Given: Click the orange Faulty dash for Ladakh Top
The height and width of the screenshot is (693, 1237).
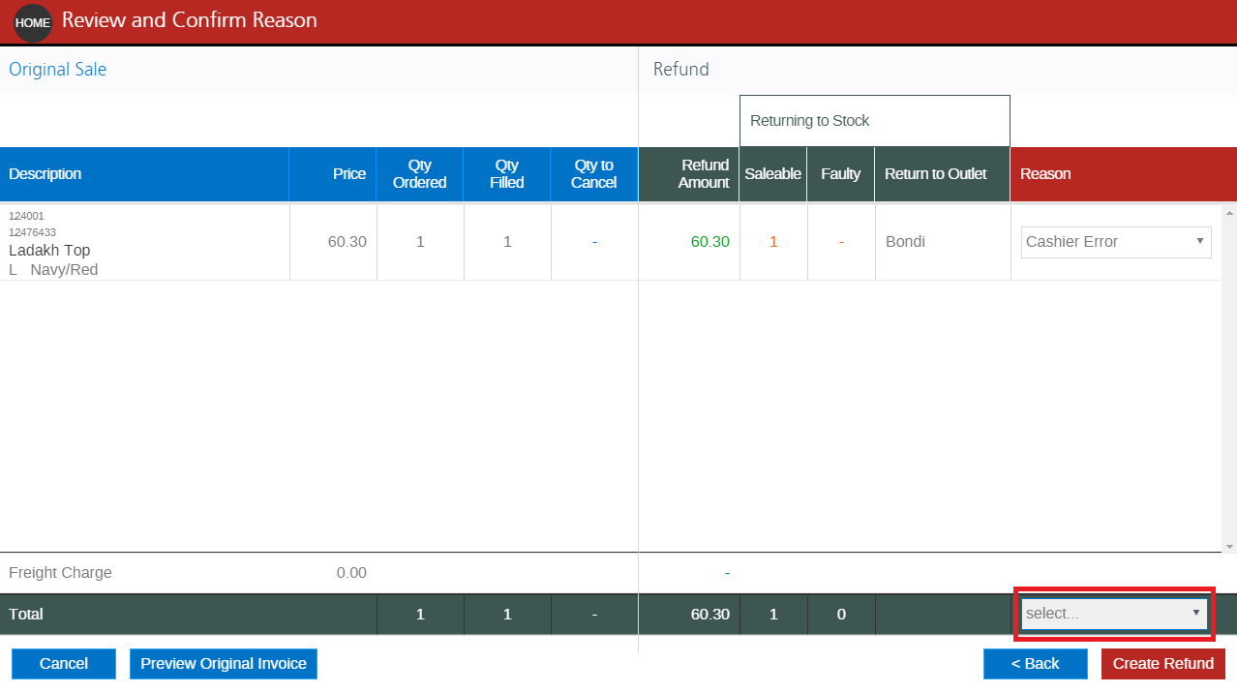Looking at the screenshot, I should (841, 242).
